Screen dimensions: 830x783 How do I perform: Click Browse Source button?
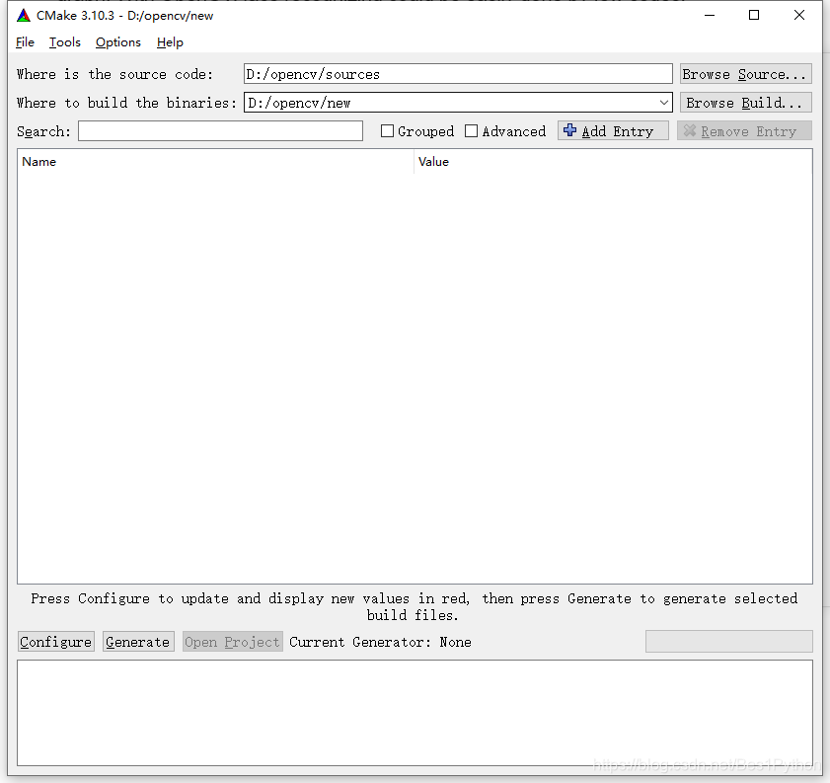pyautogui.click(x=745, y=74)
